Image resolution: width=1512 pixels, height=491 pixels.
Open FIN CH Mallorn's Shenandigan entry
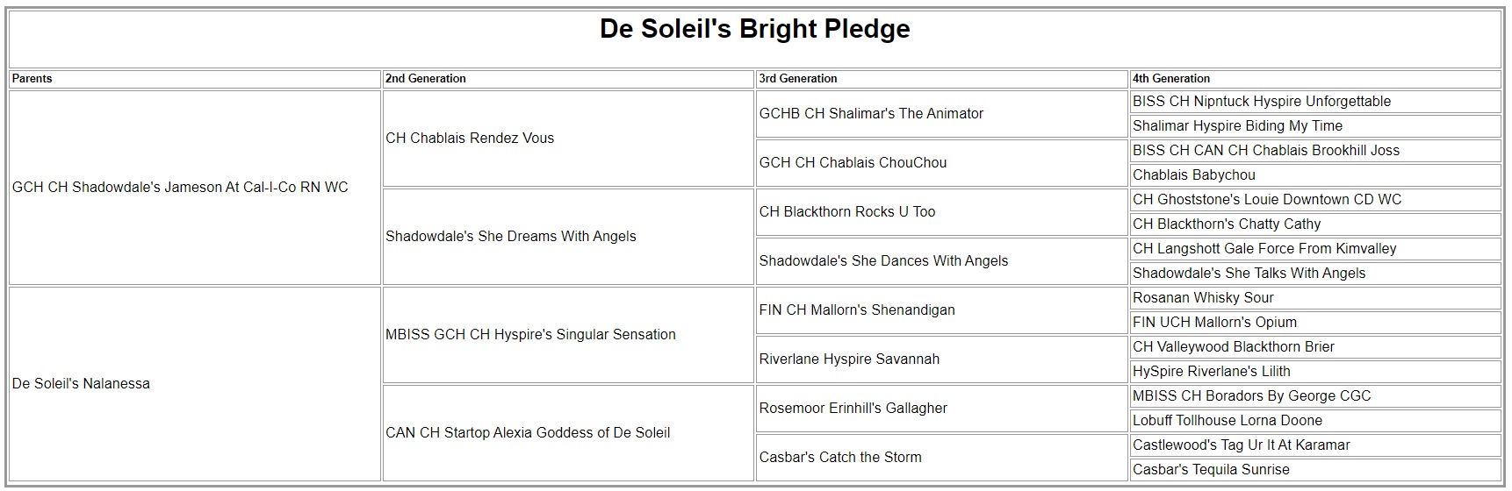[857, 310]
